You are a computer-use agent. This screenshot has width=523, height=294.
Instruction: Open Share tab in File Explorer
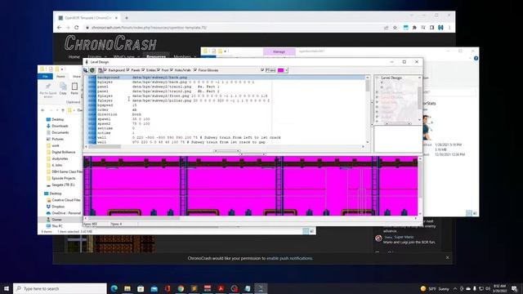pos(76,77)
